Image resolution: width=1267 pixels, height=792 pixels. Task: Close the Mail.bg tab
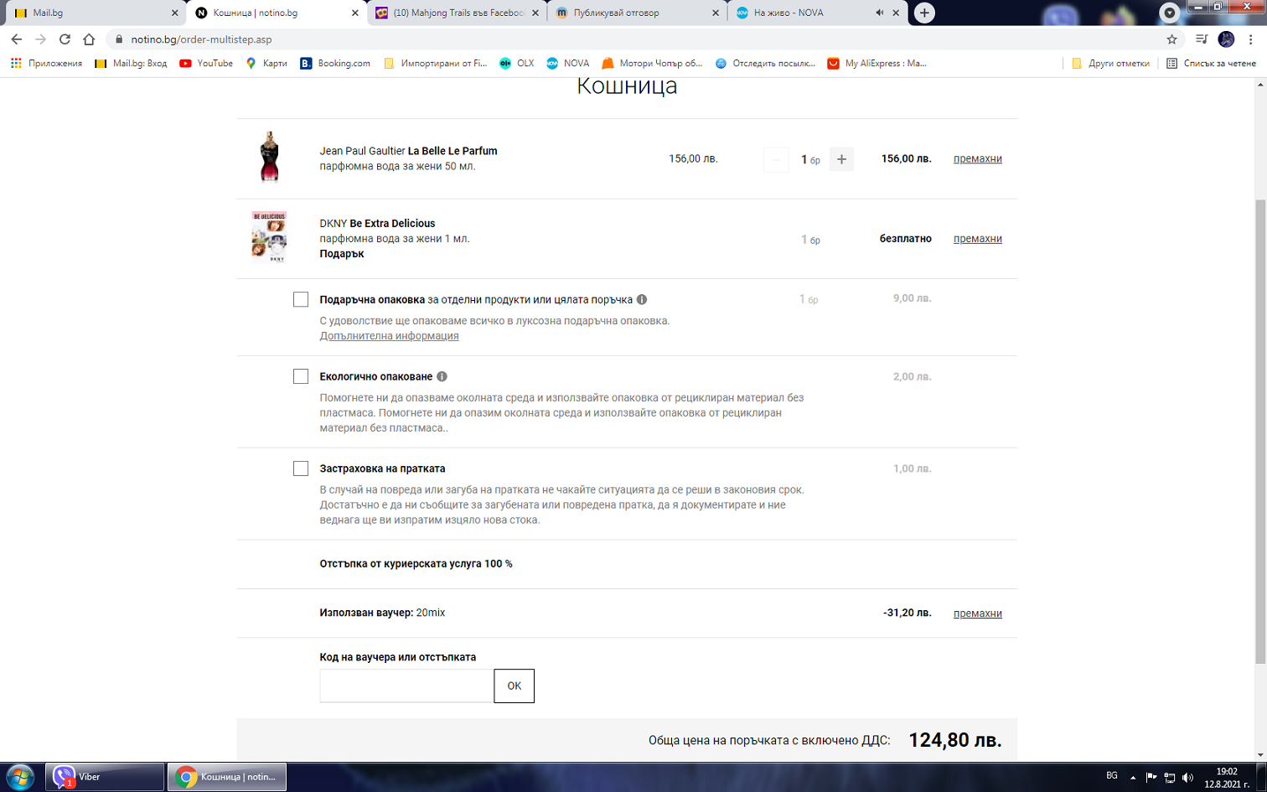[x=174, y=13]
